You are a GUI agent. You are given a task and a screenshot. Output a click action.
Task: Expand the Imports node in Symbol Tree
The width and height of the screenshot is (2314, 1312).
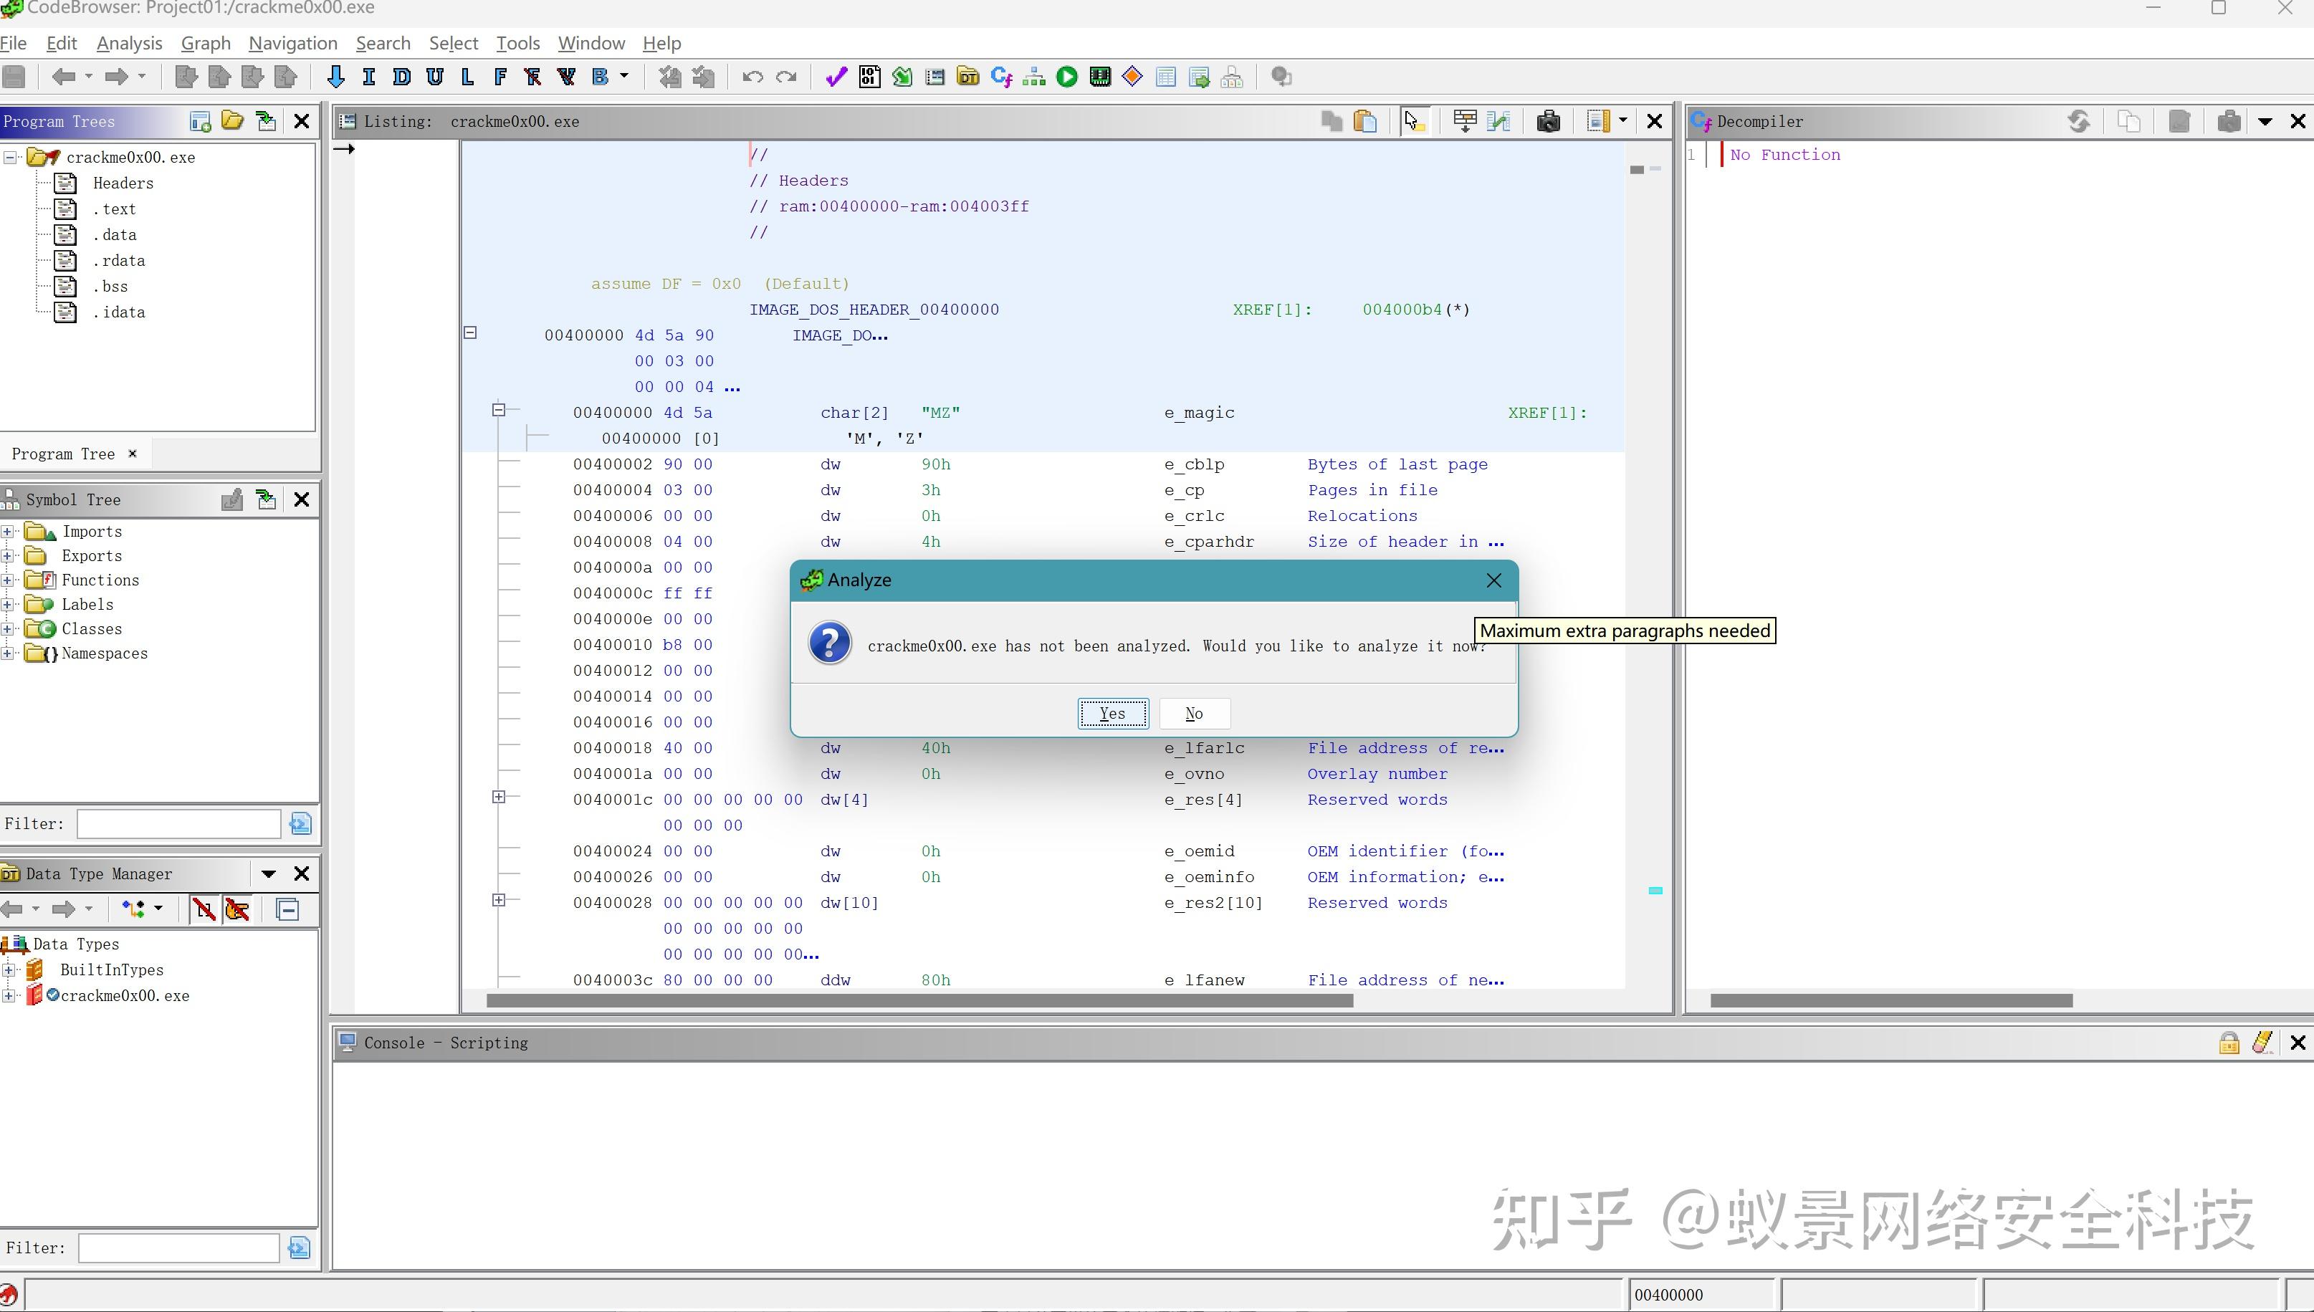pos(7,532)
